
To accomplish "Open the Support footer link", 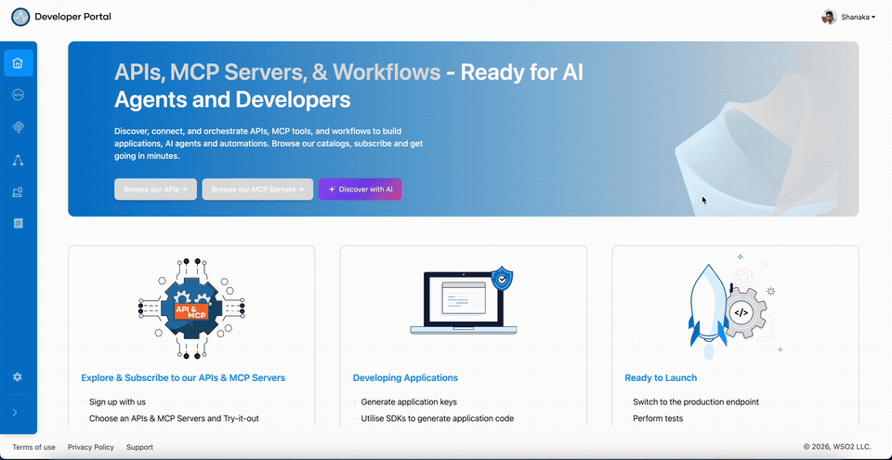I will [139, 447].
